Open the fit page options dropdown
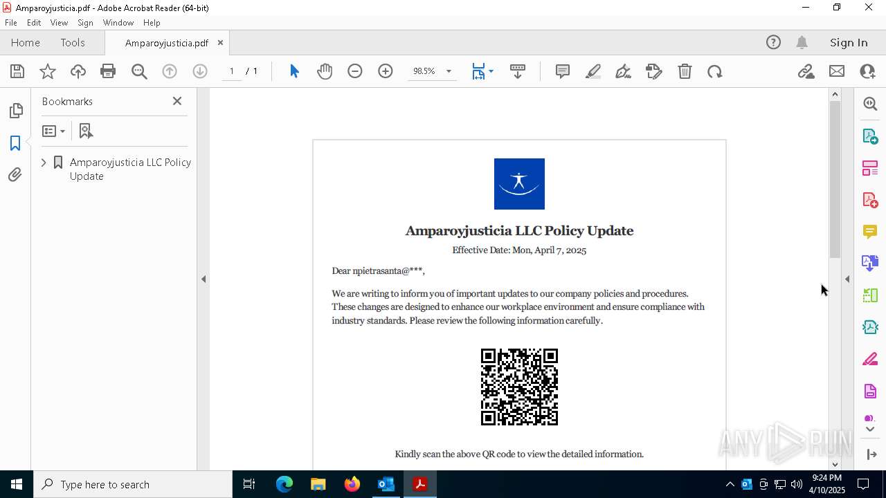Image resolution: width=886 pixels, height=498 pixels. pyautogui.click(x=491, y=71)
